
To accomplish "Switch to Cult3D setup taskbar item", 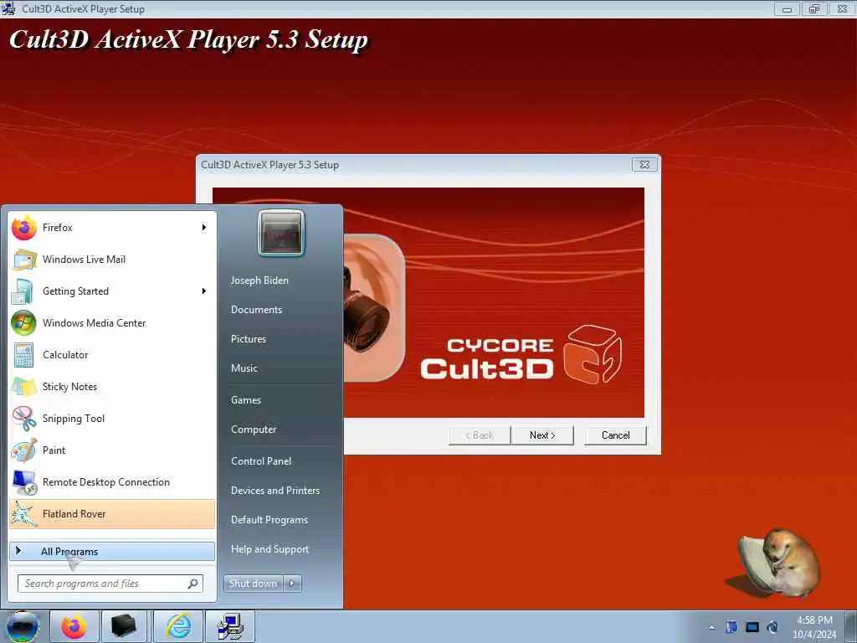I will [229, 626].
